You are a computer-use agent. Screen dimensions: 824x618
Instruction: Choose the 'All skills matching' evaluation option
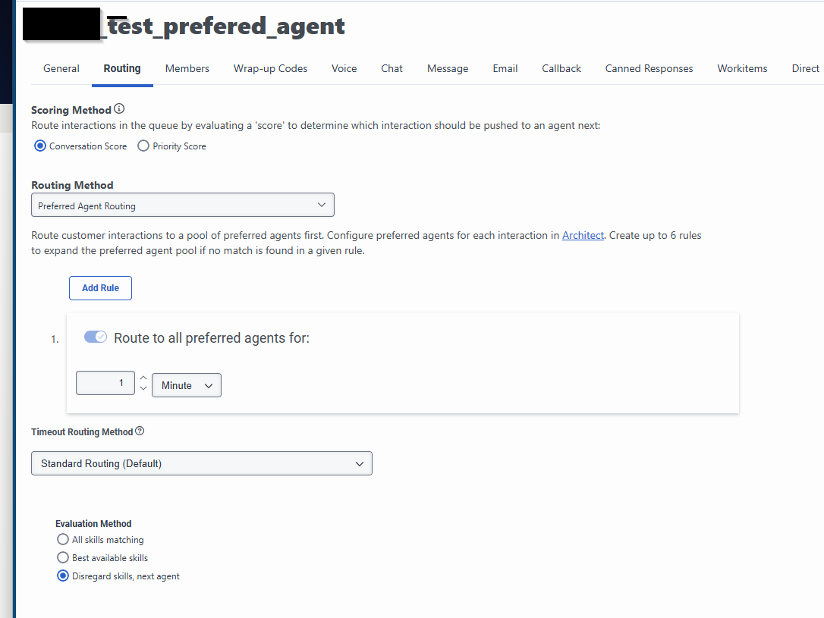[63, 540]
